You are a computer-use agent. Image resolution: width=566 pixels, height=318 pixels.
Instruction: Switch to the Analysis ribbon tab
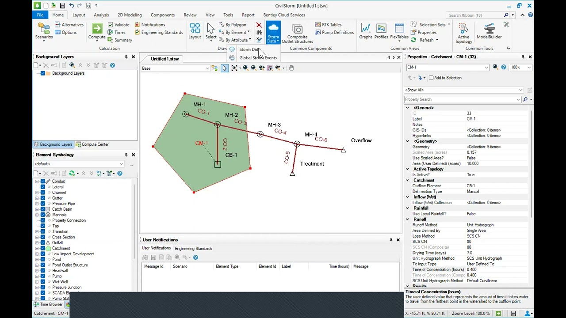[101, 15]
